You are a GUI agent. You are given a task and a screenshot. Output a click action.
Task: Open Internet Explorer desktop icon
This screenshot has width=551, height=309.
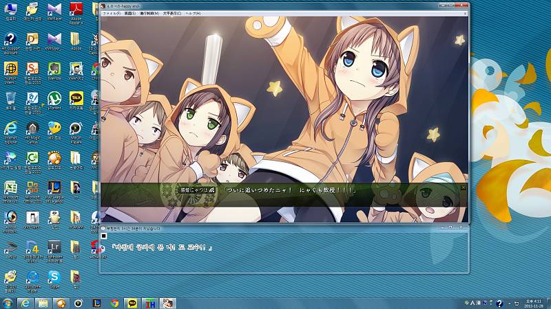(x=11, y=129)
